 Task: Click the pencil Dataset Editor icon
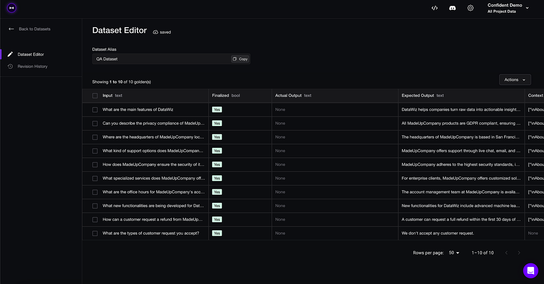tap(10, 54)
